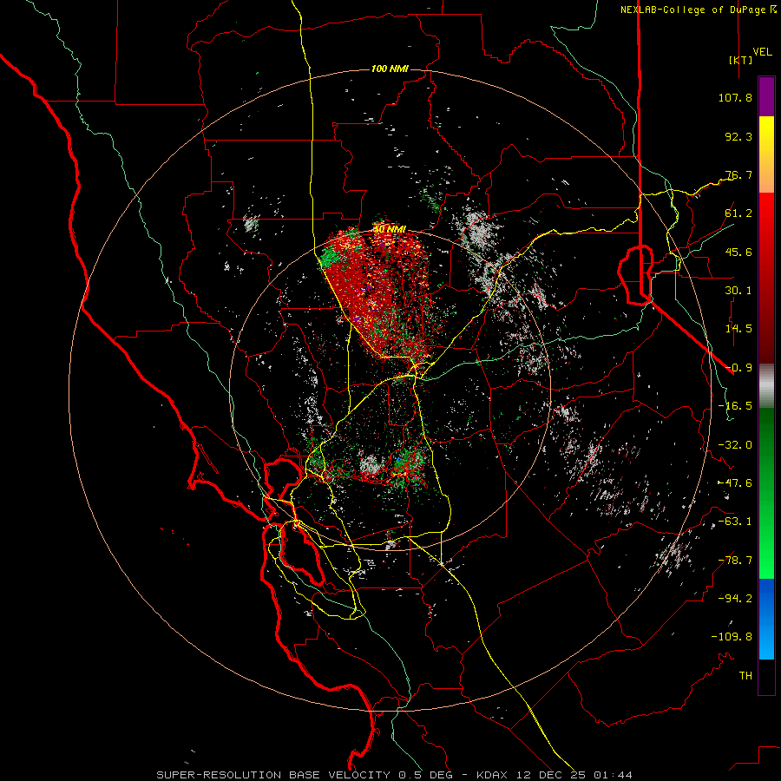
Task: Click the 100 NMI range ring label
Action: (390, 69)
